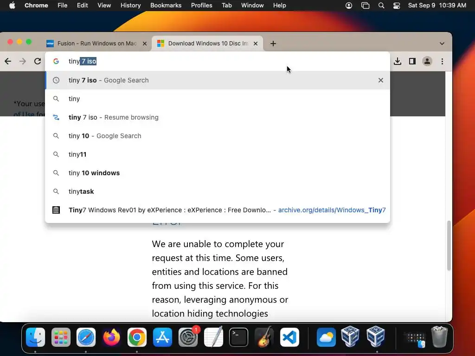Open the Profiles menu
Screen dimensions: 475x356
click(x=202, y=6)
